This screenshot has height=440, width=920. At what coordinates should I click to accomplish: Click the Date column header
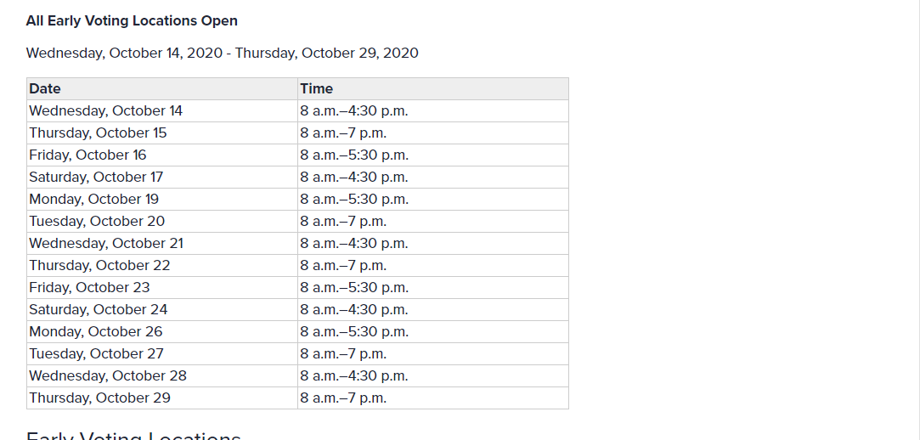pos(162,88)
